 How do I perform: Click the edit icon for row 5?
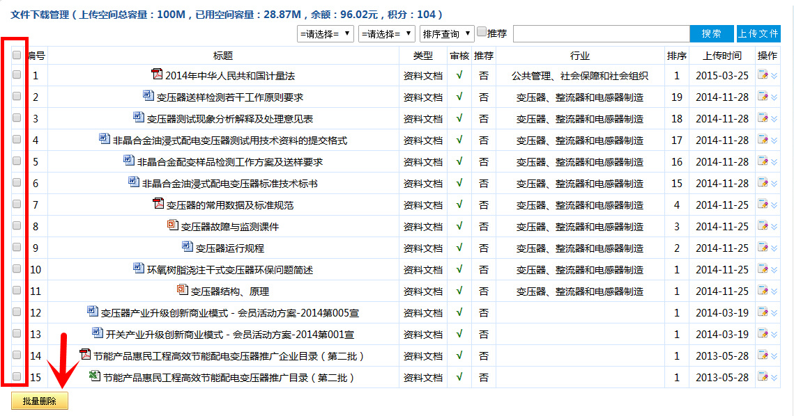pyautogui.click(x=763, y=162)
